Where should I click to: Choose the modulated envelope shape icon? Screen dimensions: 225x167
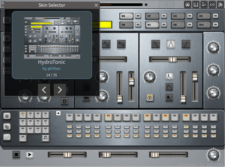(x=169, y=98)
